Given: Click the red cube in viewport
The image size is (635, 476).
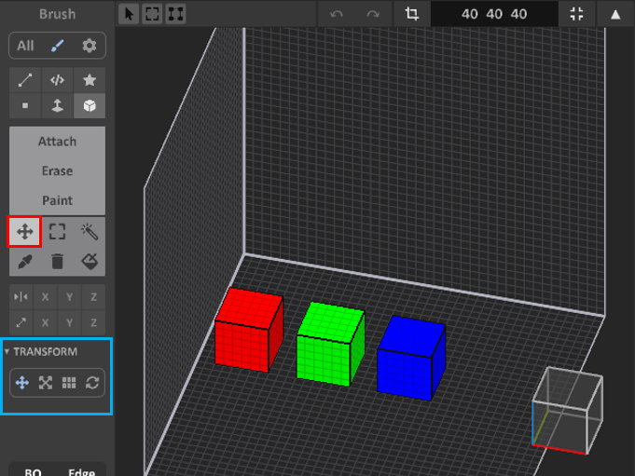Looking at the screenshot, I should tap(248, 330).
